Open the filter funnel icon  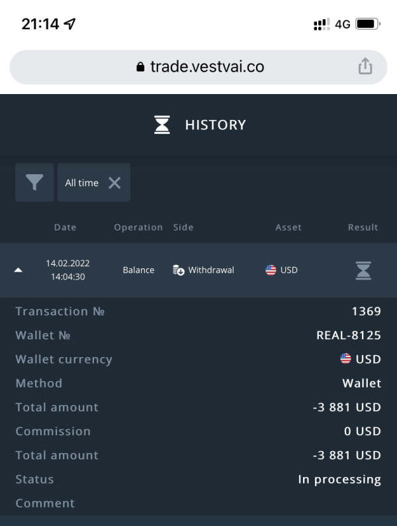click(x=34, y=182)
